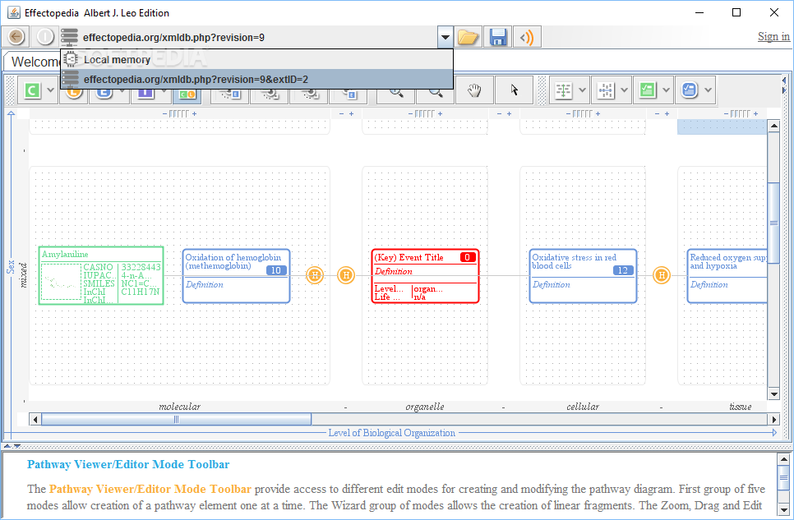Click the 'Pathway Viewer/Editor Mode Toolbar' heading
The height and width of the screenshot is (520, 794).
pos(128,464)
